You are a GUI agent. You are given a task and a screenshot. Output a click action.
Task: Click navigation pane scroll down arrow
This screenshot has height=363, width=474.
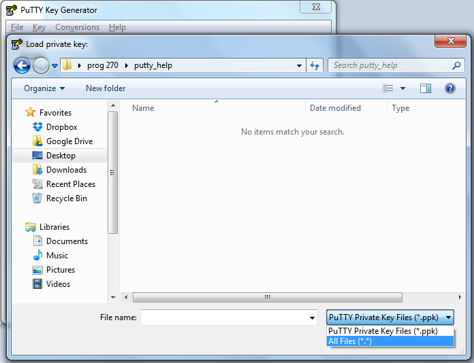pos(113,298)
